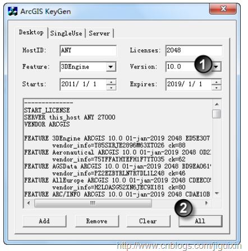Click the Add button

(x=44, y=221)
